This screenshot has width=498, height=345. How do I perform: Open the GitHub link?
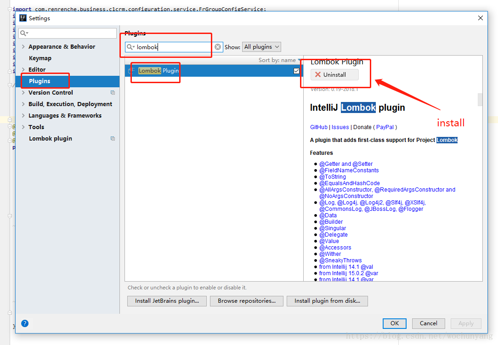pos(318,127)
